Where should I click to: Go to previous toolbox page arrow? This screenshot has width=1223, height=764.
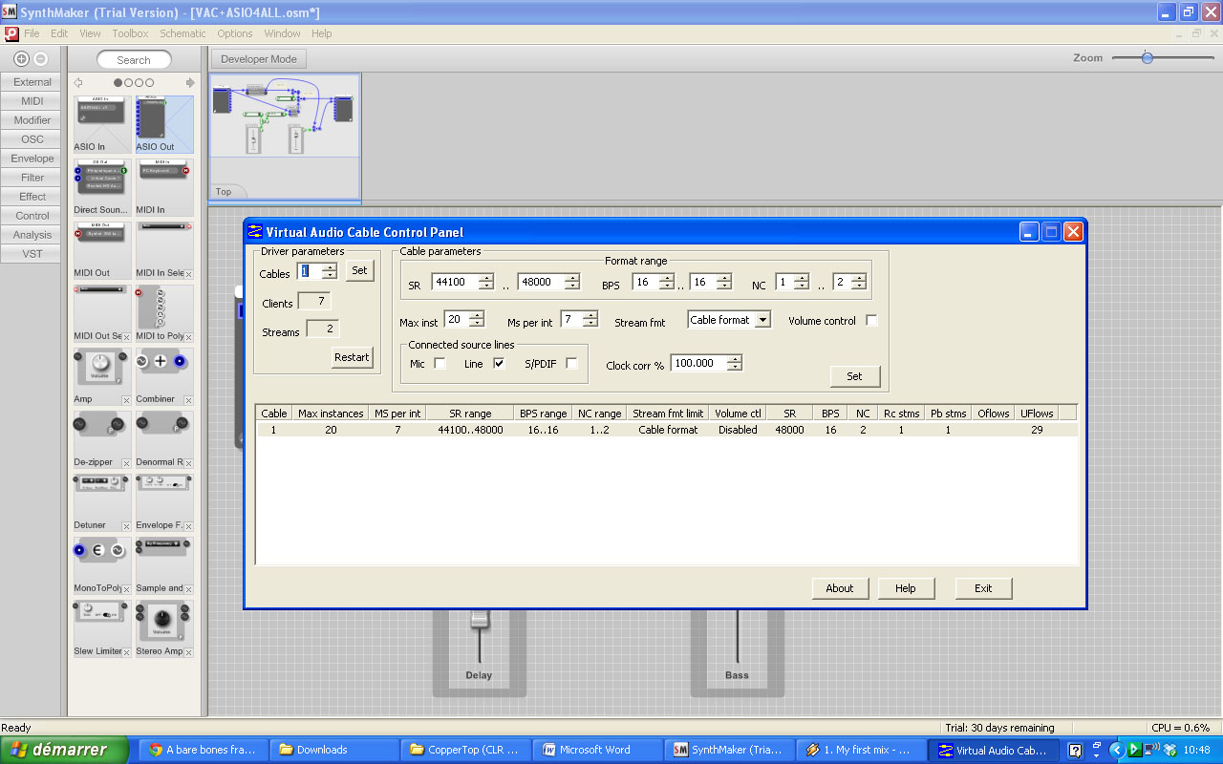pos(78,83)
